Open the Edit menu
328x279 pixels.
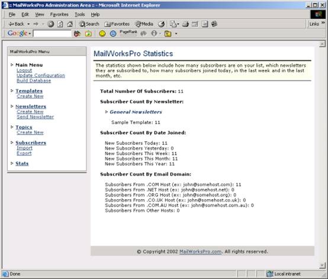(25, 14)
